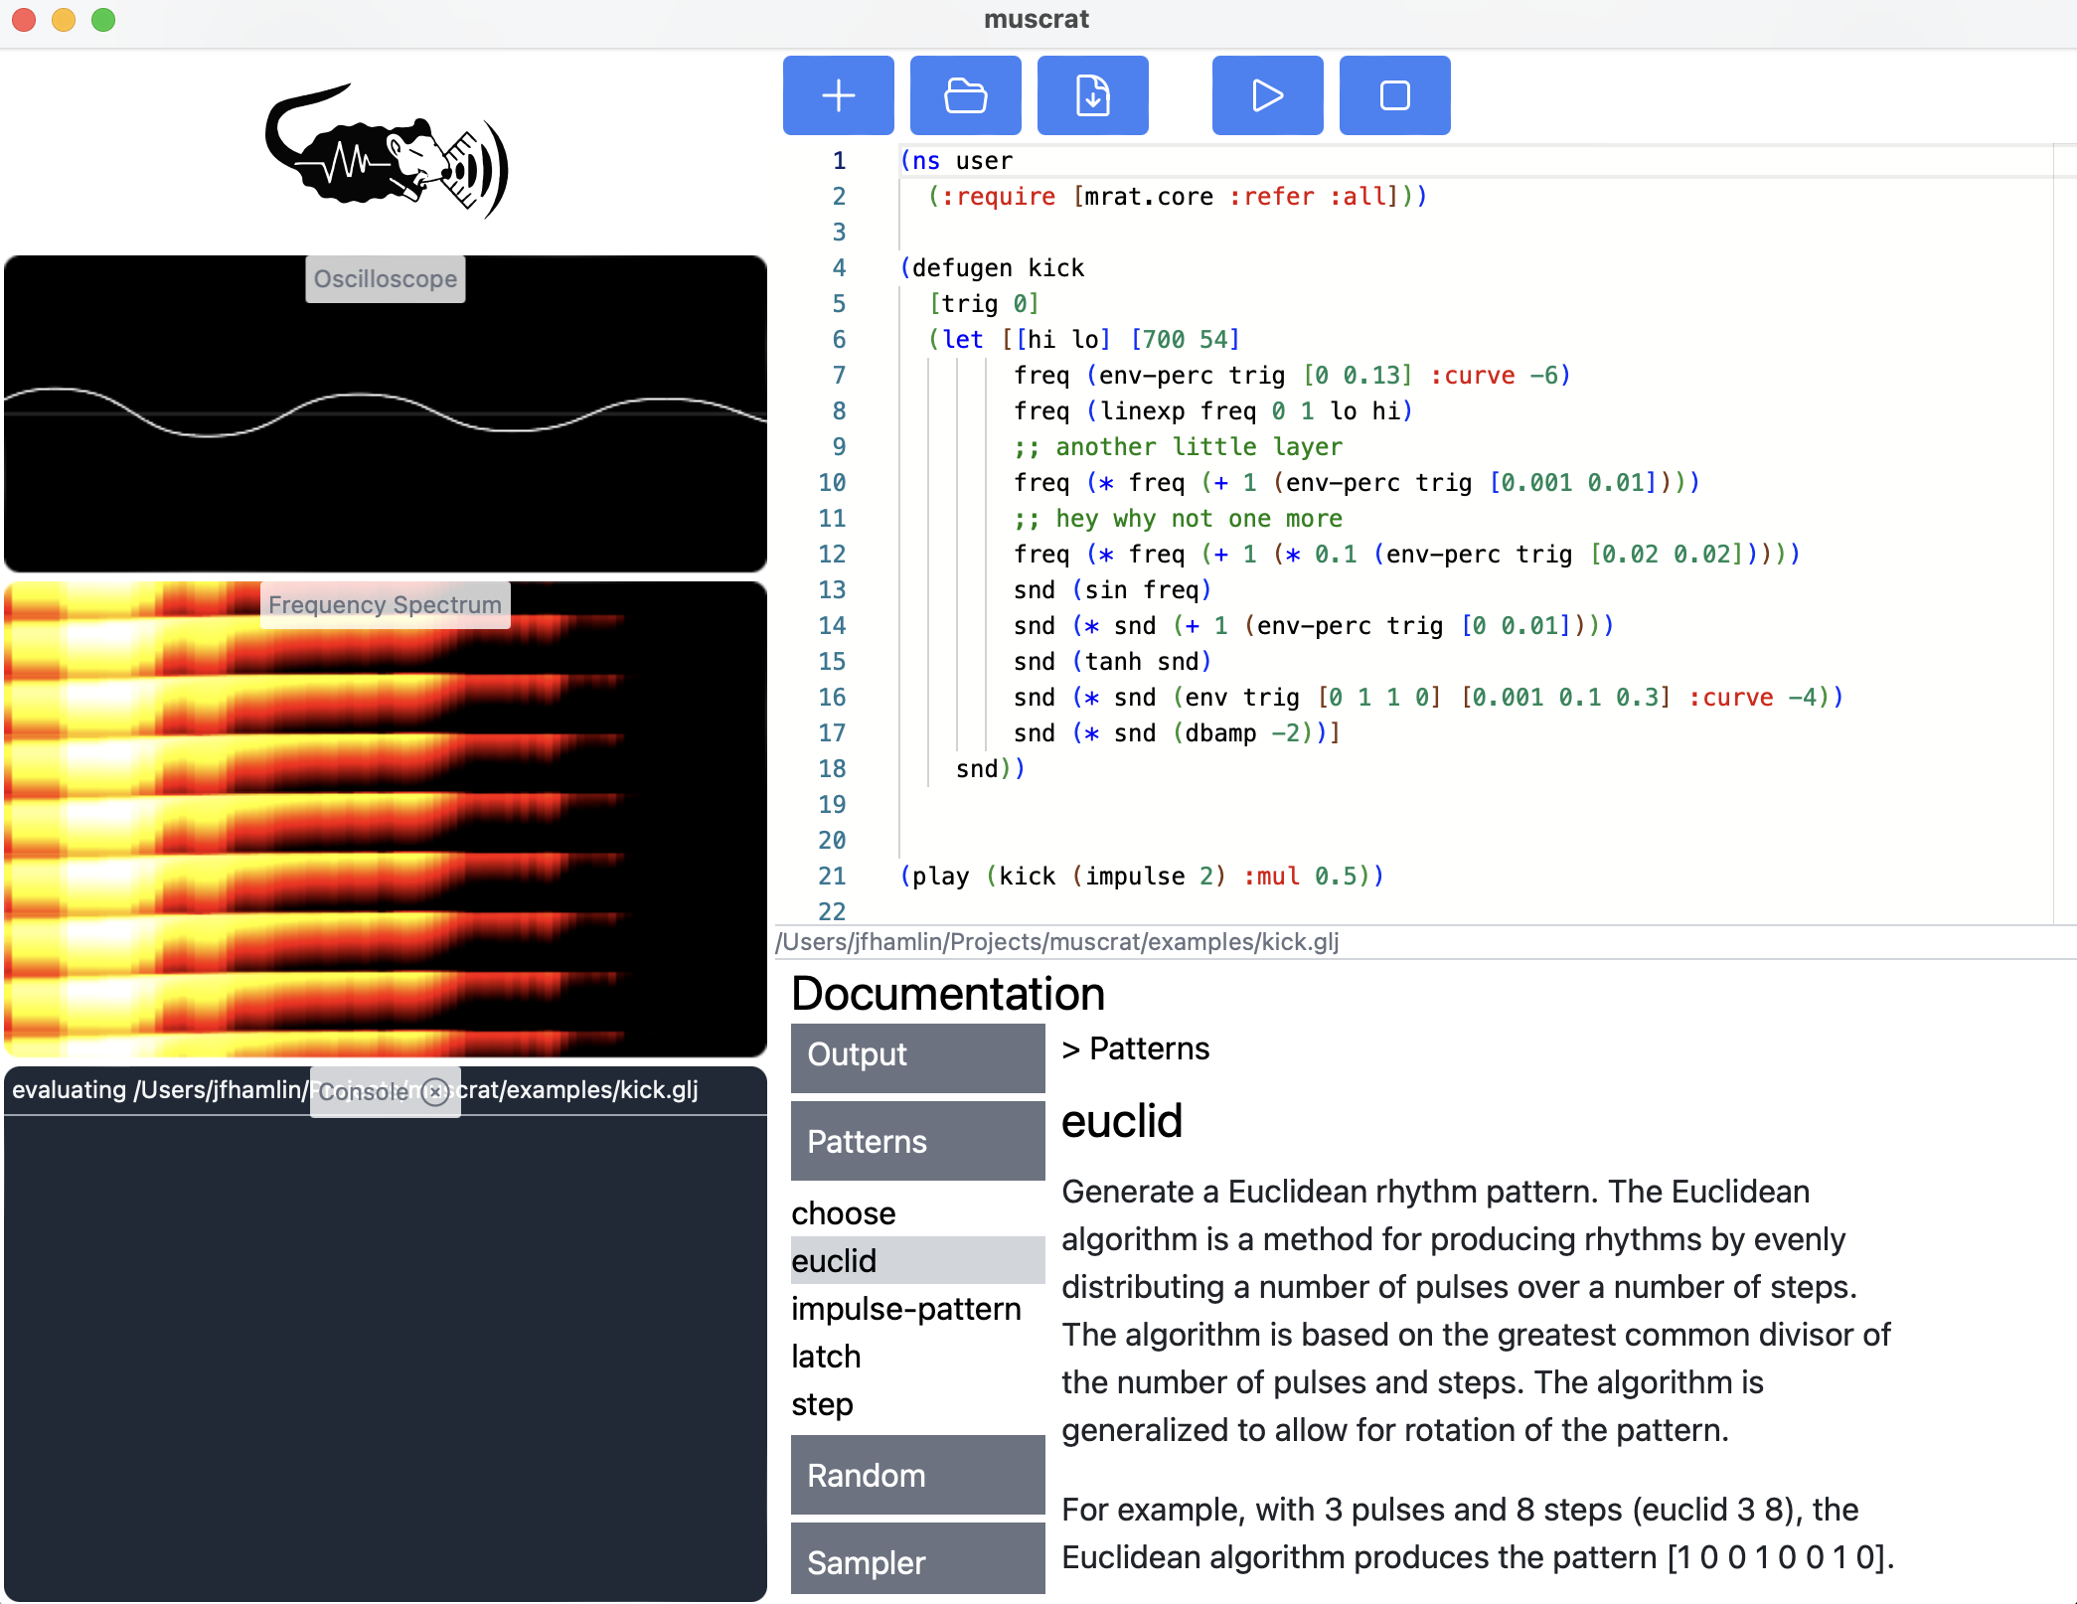Open impulse-pattern documentation entry
This screenshot has height=1604, width=2077.
click(x=906, y=1309)
